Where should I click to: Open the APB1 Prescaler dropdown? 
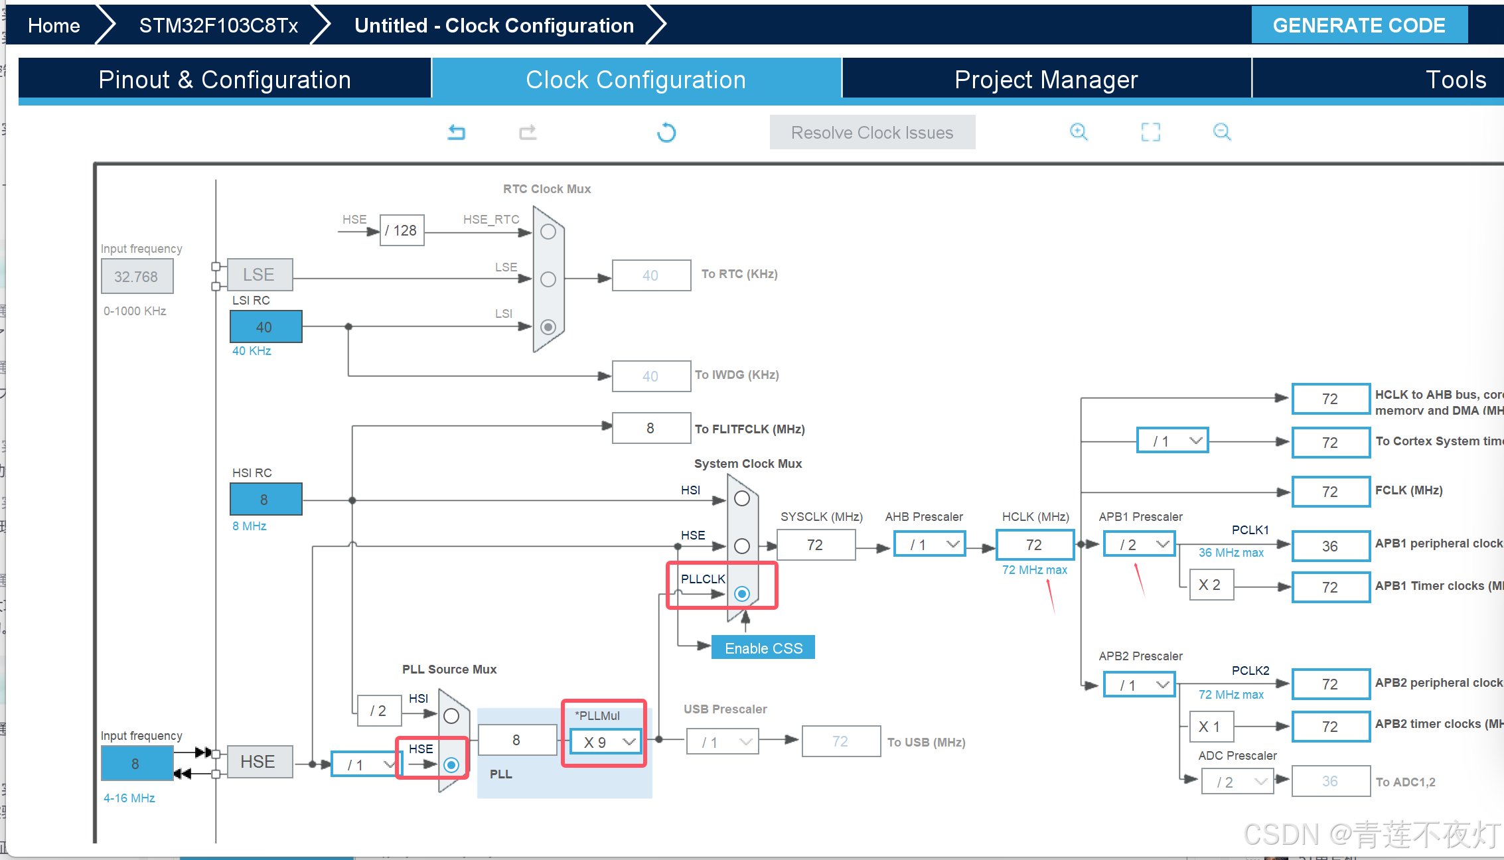[1140, 545]
